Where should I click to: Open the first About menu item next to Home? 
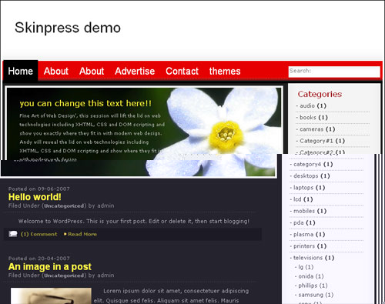(x=56, y=71)
